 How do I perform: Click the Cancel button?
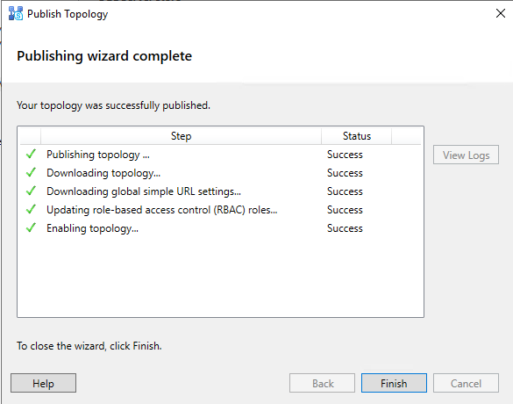coord(466,383)
